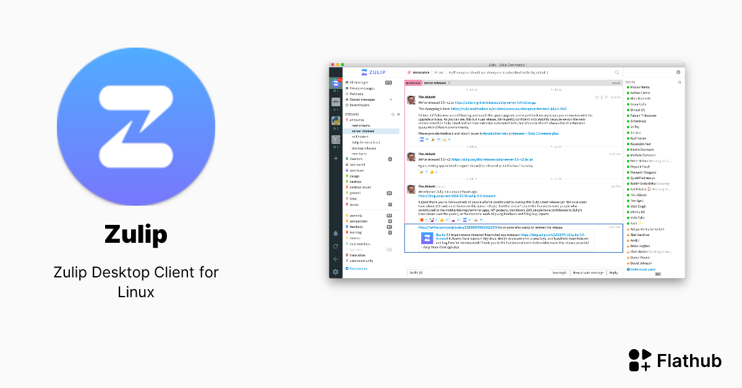Viewport: 742px width, 388px height.
Task: Open the Starred messages dropdown arrow
Action: (x=390, y=99)
